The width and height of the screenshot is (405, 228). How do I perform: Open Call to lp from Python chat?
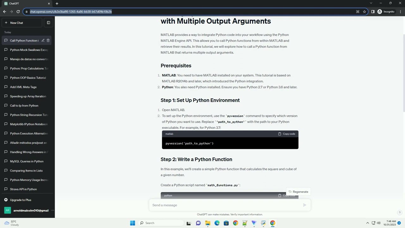point(27,105)
